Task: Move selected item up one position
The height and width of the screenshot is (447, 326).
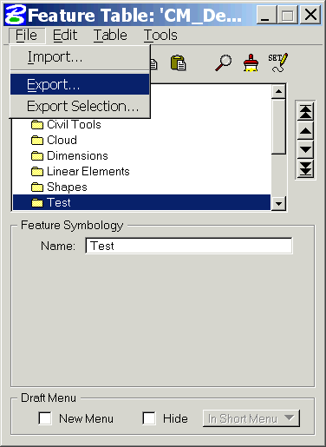Action: pyautogui.click(x=305, y=131)
